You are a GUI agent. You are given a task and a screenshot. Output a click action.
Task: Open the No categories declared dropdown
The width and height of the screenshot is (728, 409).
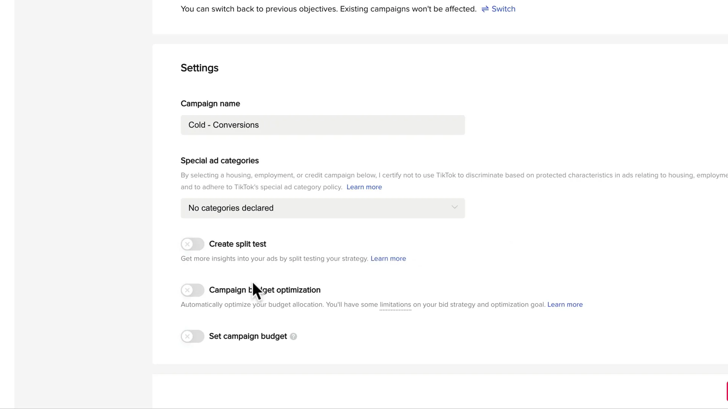pos(322,208)
